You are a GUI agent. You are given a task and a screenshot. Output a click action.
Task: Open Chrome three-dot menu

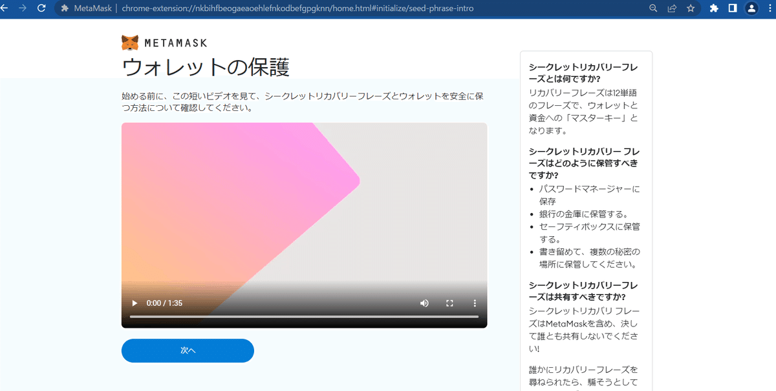pos(770,8)
